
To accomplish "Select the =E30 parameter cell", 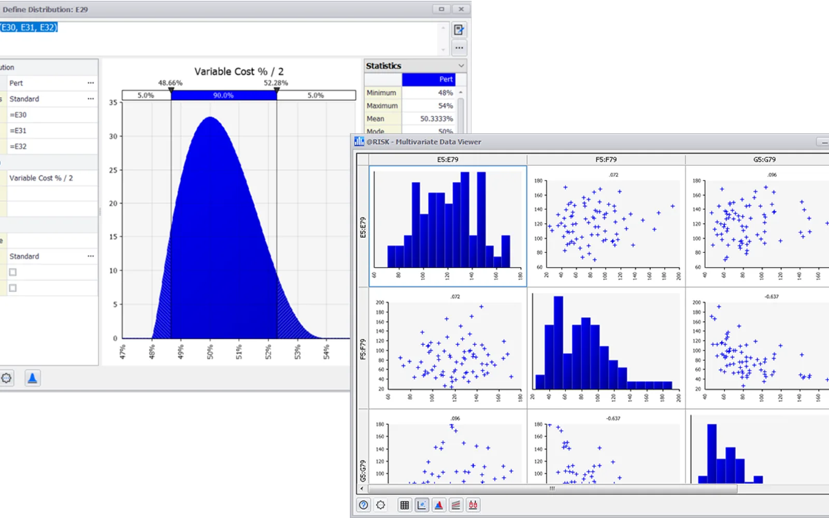I will pos(52,115).
